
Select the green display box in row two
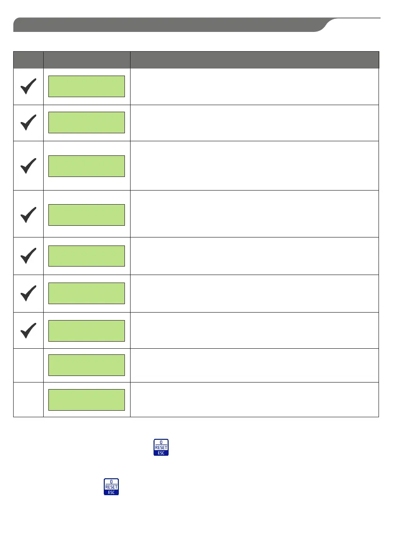click(87, 123)
